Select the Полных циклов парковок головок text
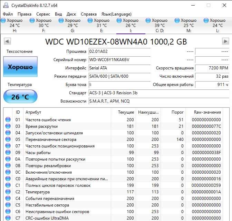The height and width of the screenshot is (221, 232). [x=58, y=185]
